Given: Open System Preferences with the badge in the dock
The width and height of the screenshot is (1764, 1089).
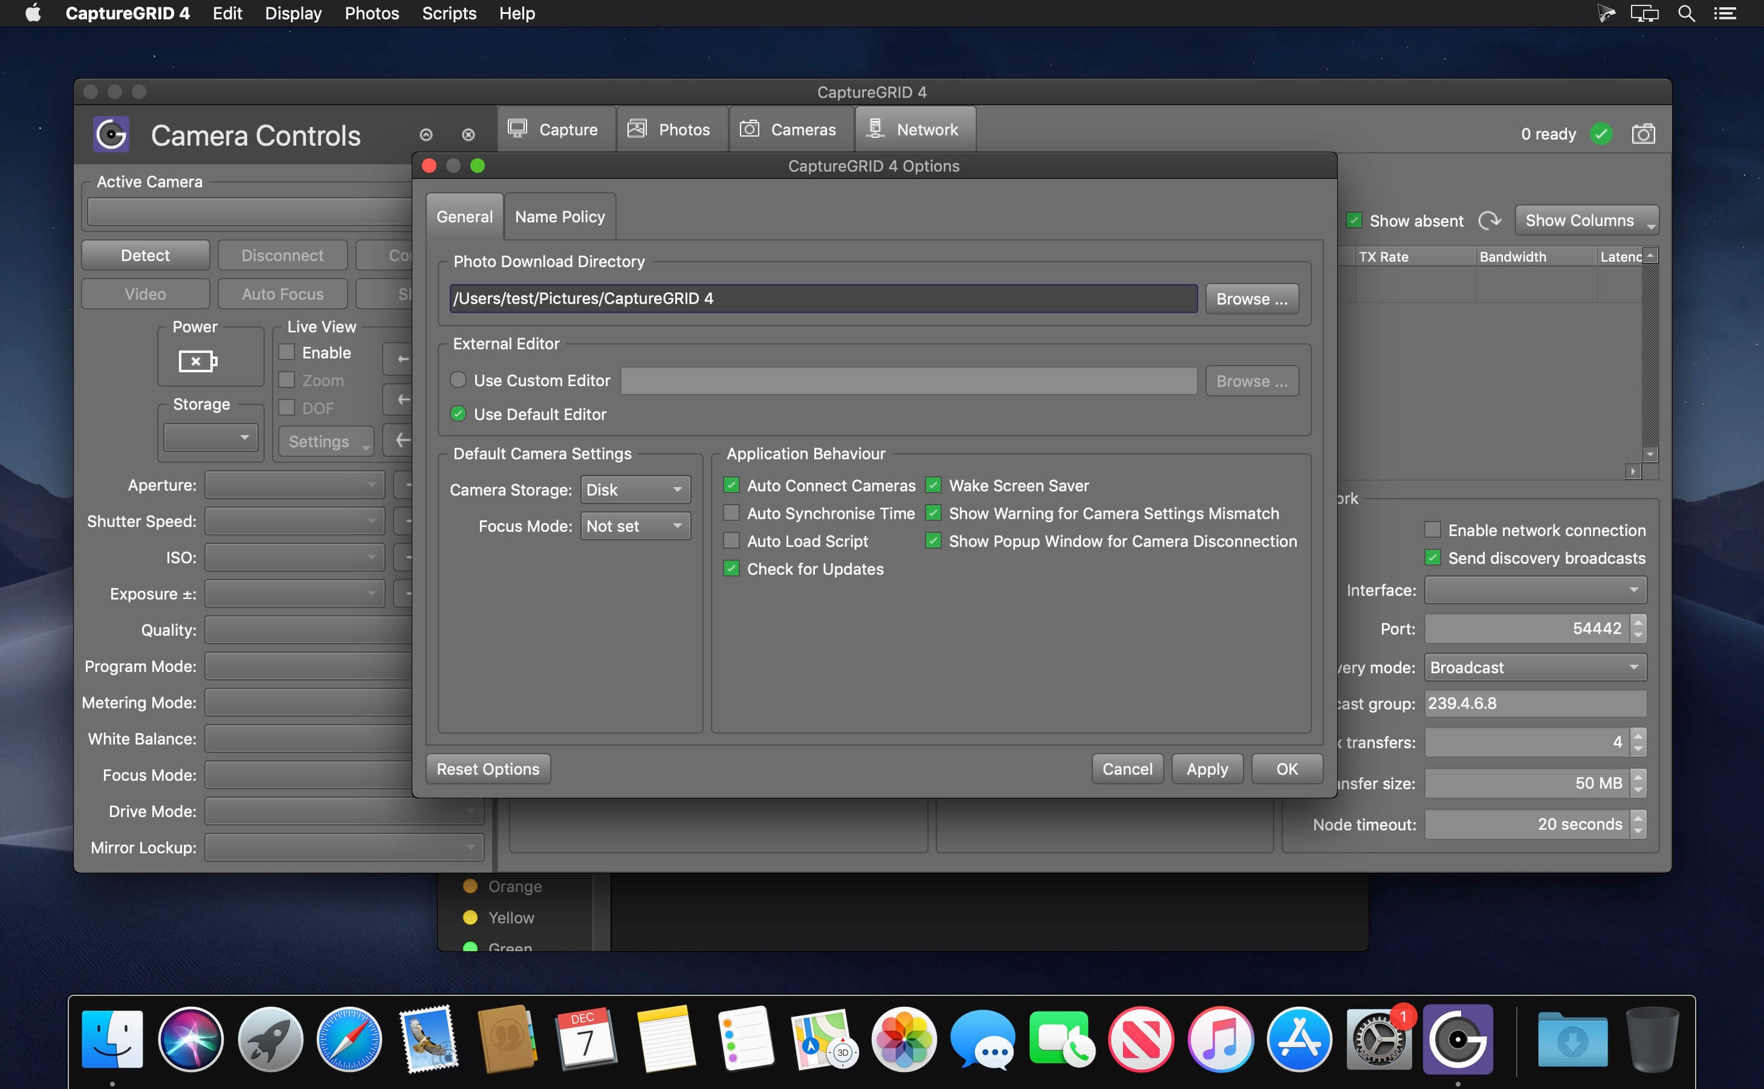Looking at the screenshot, I should pyautogui.click(x=1380, y=1039).
